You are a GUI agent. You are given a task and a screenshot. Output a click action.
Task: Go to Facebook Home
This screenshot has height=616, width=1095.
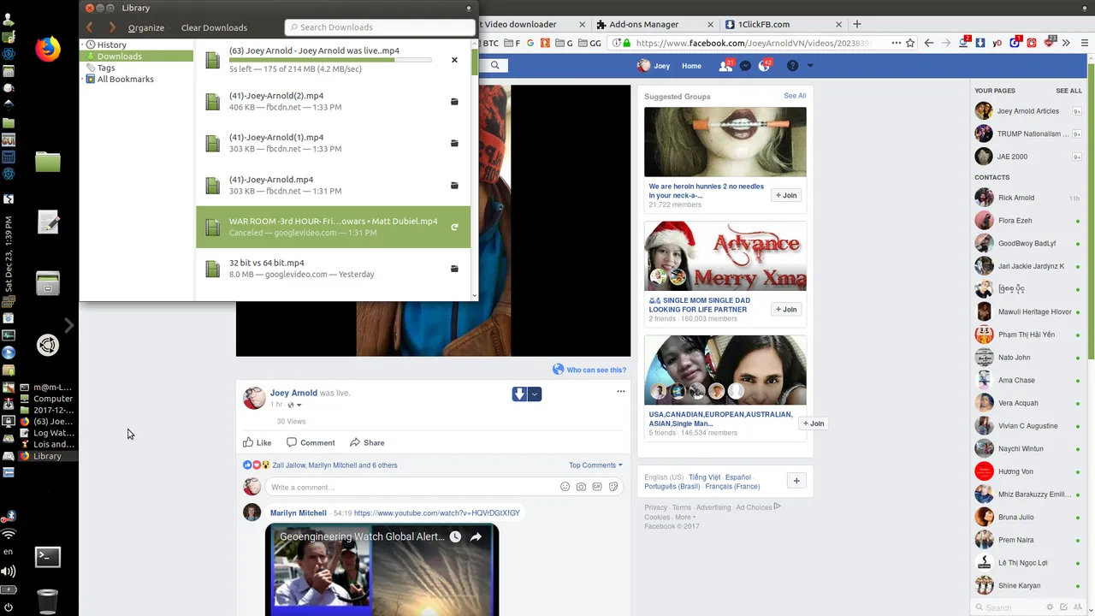click(691, 66)
